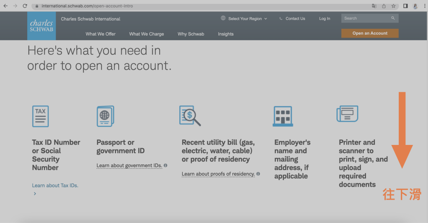Open the browser profile avatar
The image size is (428, 223).
pyautogui.click(x=415, y=6)
